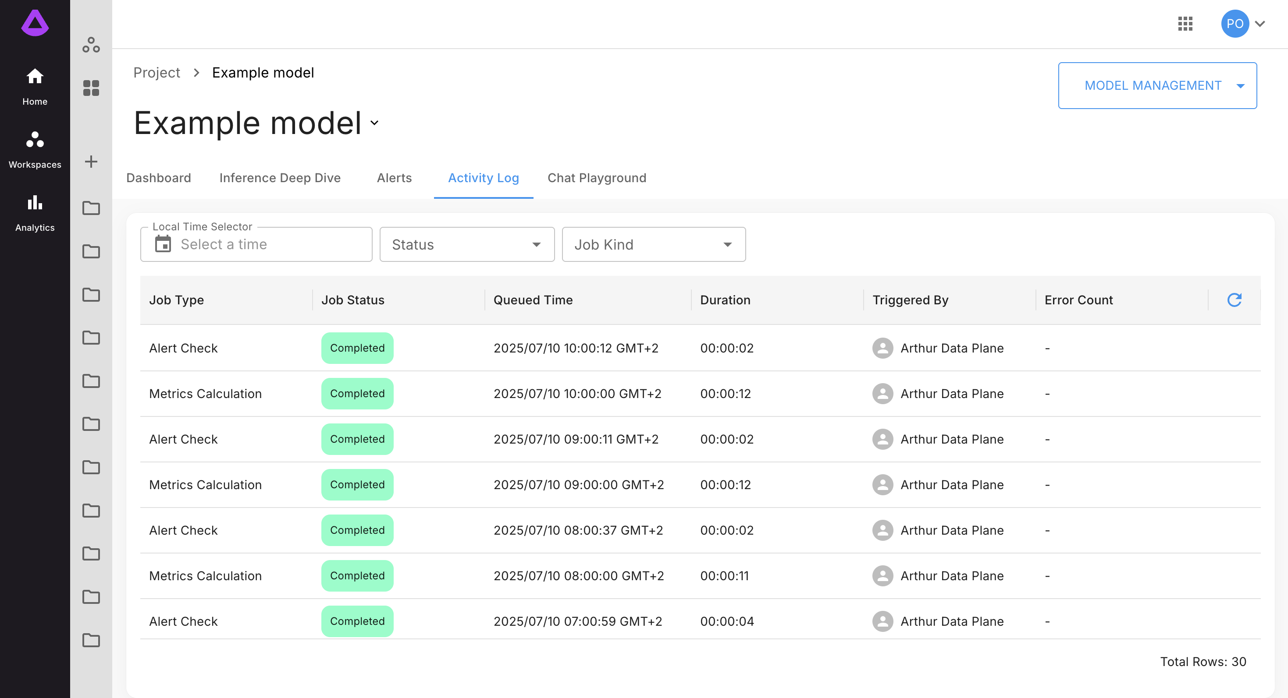Open Workspaces in the sidebar
This screenshot has width=1288, height=698.
[x=35, y=150]
